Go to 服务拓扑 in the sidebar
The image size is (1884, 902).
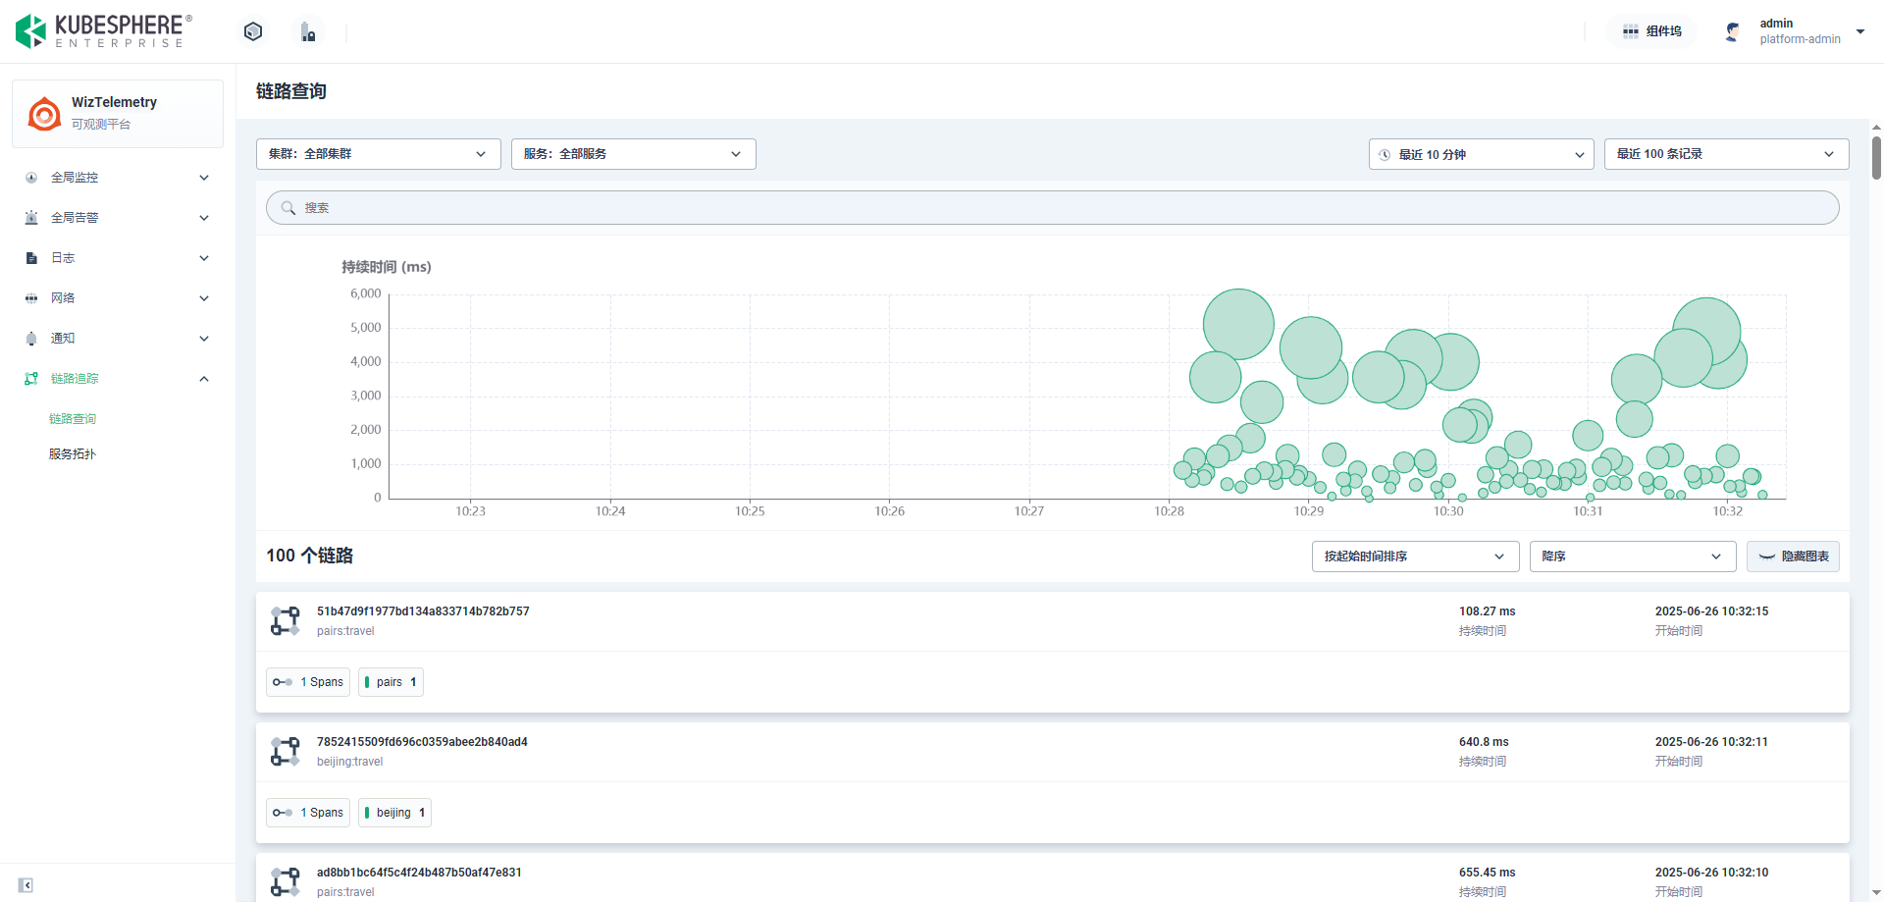coord(73,454)
